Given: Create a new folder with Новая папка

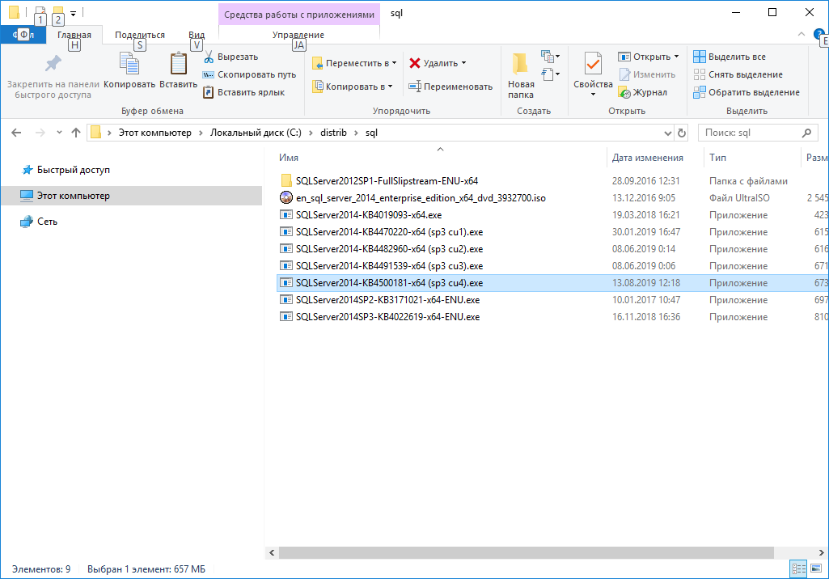Looking at the screenshot, I should click(x=520, y=75).
